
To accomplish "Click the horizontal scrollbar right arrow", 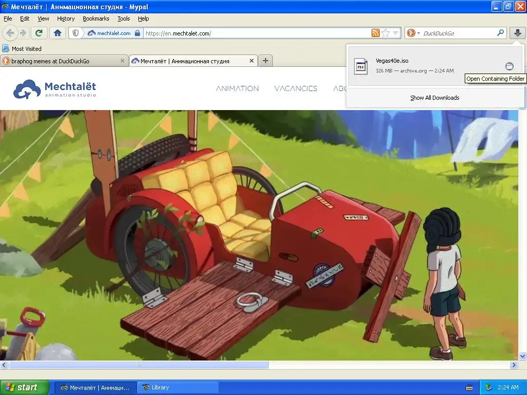I will click(x=514, y=365).
